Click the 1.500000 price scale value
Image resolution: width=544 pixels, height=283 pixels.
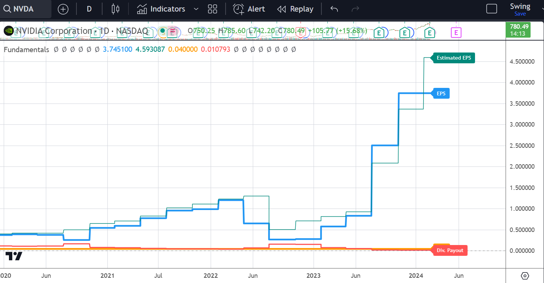(522, 188)
